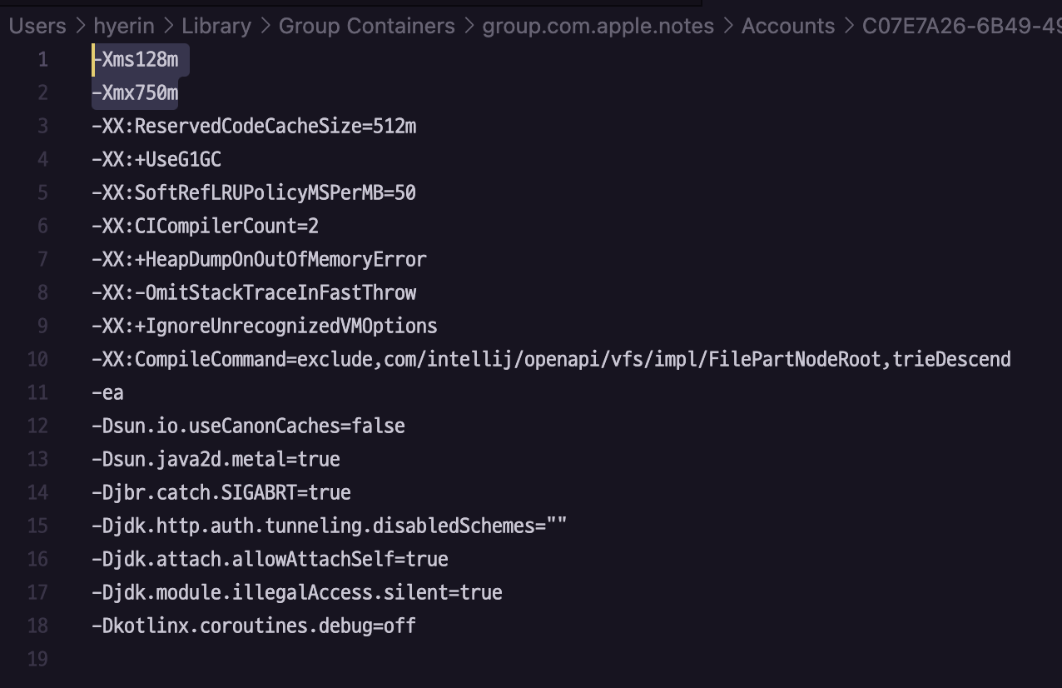1062x688 pixels.
Task: Open "Users" in the breadcrumb path
Action: click(x=36, y=25)
